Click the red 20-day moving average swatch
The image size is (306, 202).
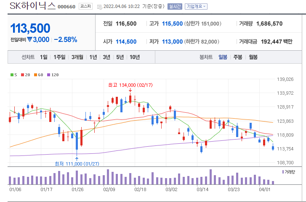coord(22,75)
